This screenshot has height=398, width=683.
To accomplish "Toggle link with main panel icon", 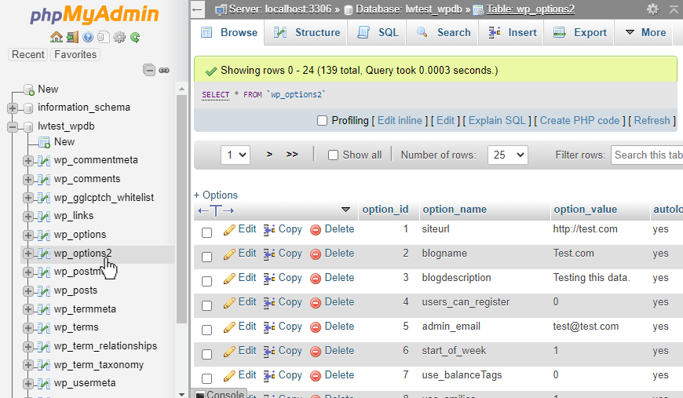I will (164, 70).
